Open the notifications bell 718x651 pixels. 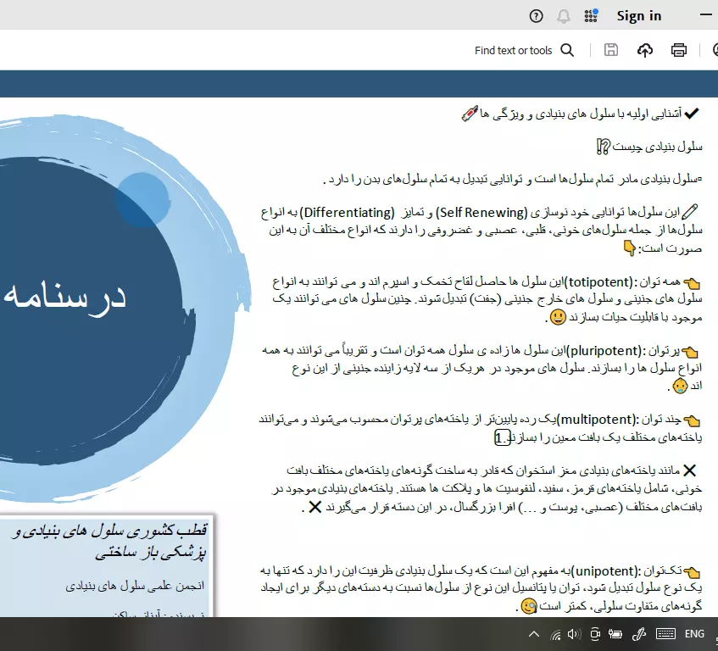point(563,16)
